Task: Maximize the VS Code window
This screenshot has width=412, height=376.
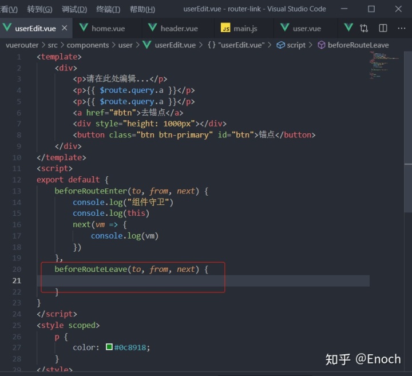Action: tap(371, 9)
